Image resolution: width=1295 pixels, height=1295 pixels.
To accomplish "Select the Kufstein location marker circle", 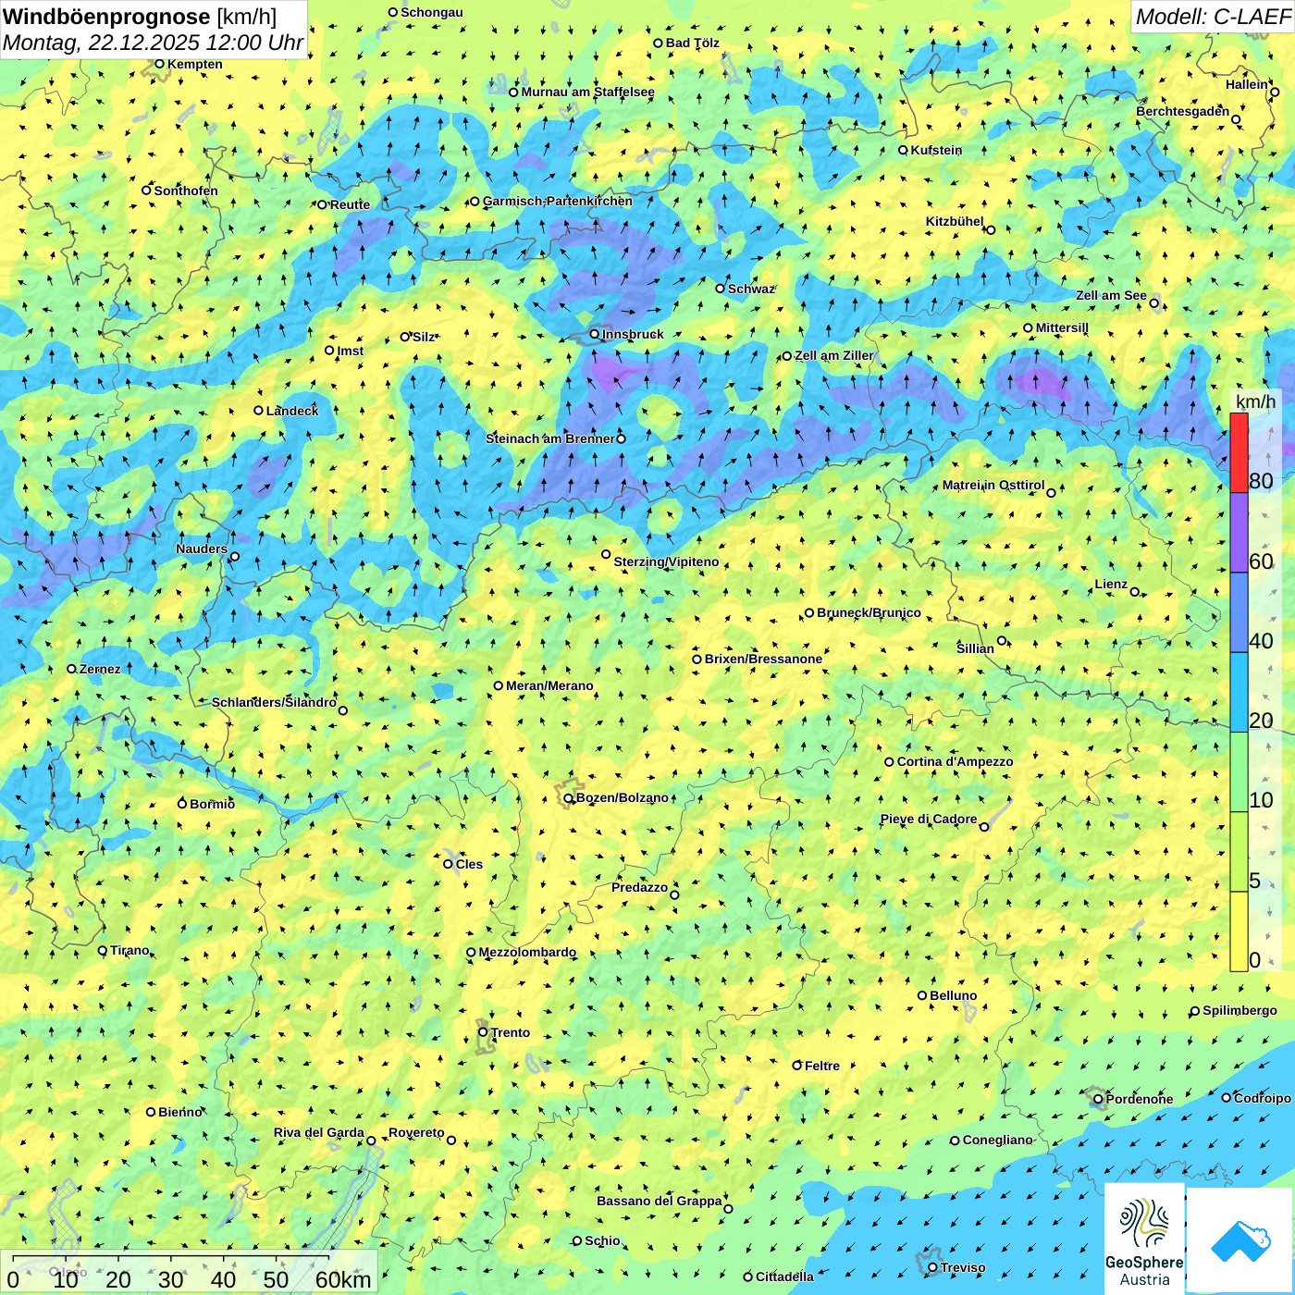I will (903, 150).
